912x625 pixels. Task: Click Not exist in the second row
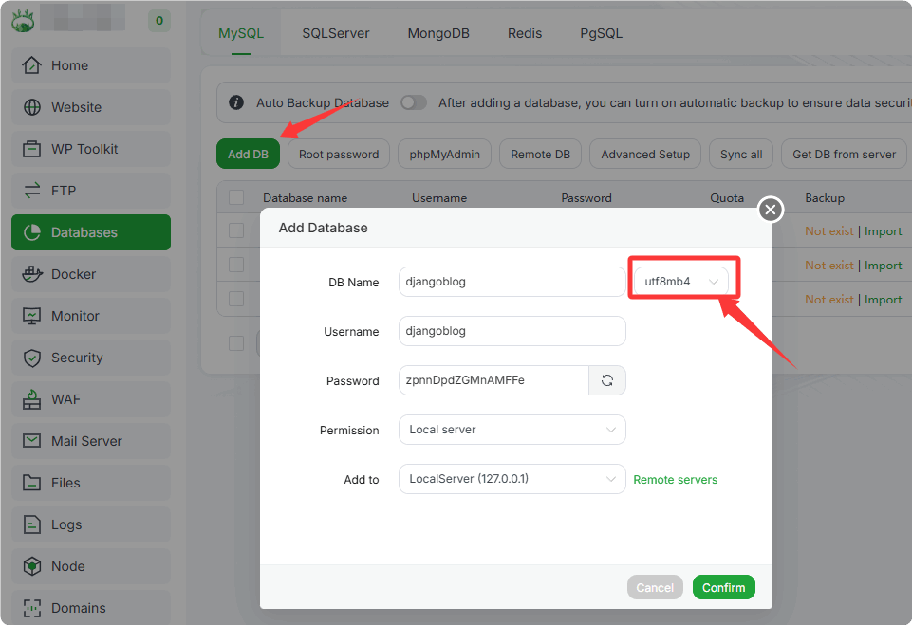pos(828,266)
